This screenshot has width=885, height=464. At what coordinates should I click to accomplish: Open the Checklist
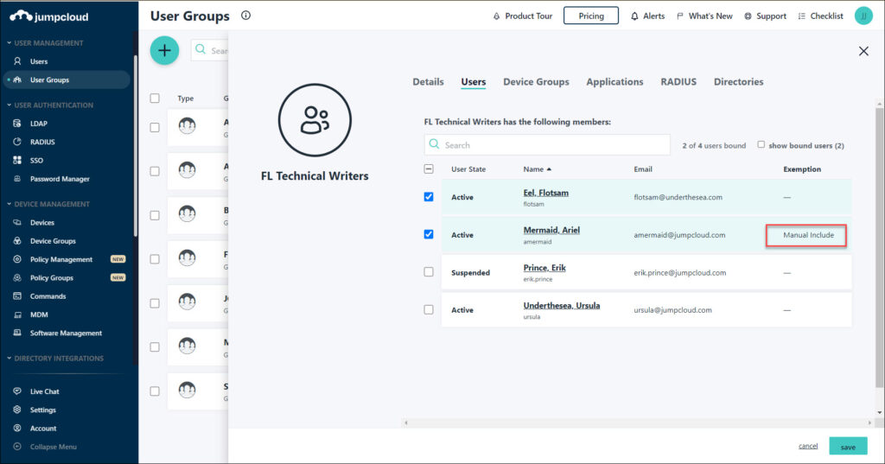pyautogui.click(x=821, y=16)
